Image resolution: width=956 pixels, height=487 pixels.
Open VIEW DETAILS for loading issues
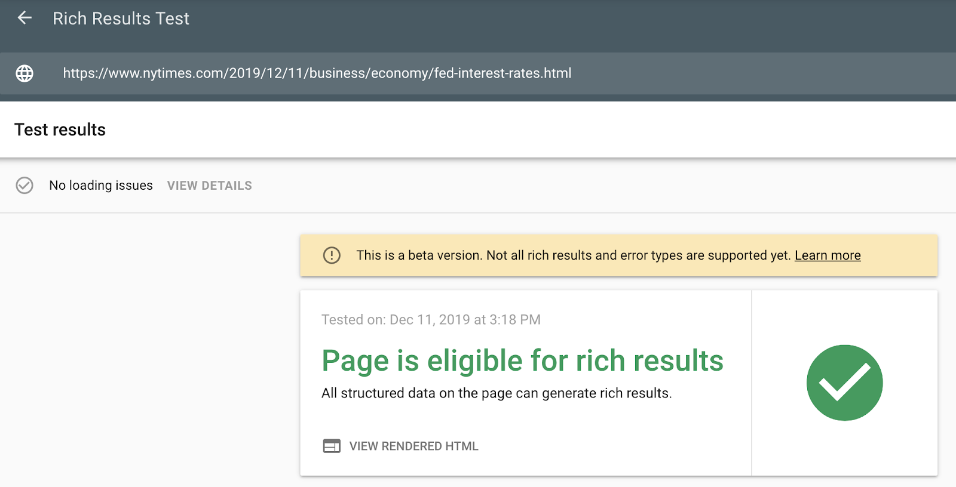pos(209,186)
